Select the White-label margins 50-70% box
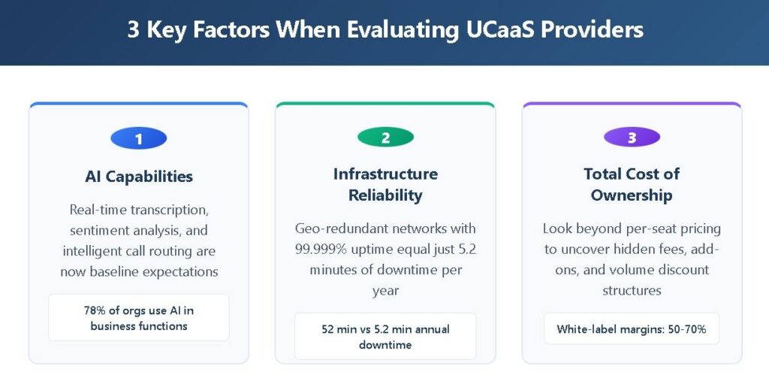 click(632, 329)
